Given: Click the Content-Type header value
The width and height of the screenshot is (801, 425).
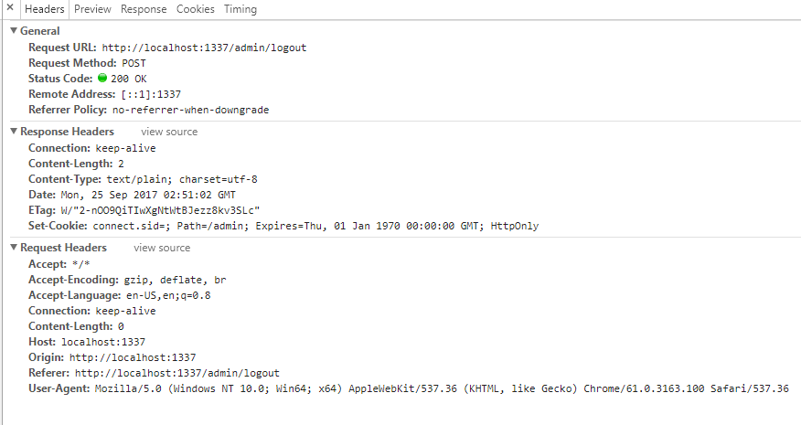Looking at the screenshot, I should click(x=182, y=179).
